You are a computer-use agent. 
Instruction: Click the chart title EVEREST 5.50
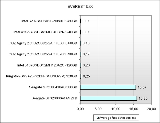[x=81, y=6]
